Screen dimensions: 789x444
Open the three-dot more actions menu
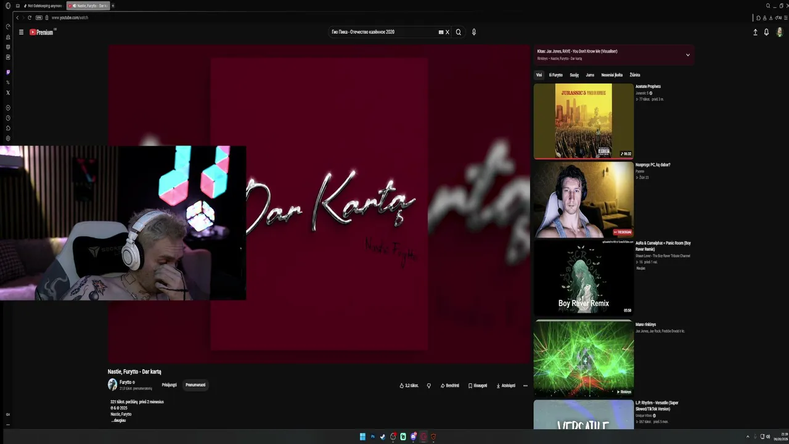click(525, 385)
